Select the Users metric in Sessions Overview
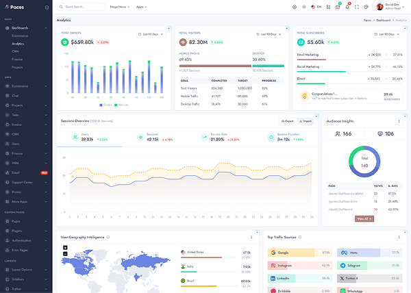 (x=88, y=138)
